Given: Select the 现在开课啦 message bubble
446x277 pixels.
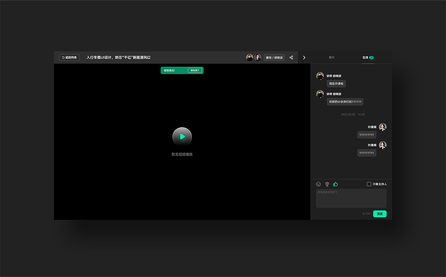Looking at the screenshot, I should coord(336,84).
